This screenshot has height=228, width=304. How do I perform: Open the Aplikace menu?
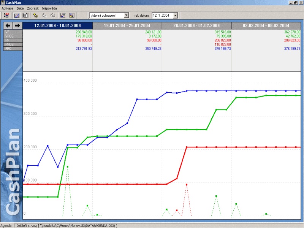(x=7, y=8)
